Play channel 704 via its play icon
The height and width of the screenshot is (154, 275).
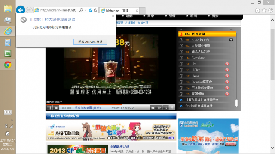(181, 88)
